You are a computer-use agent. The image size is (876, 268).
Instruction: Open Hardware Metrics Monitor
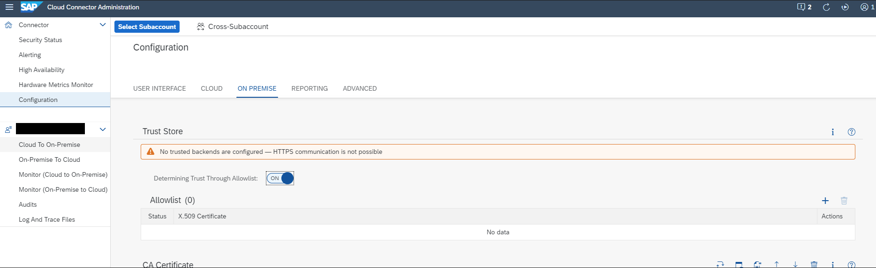coord(55,85)
